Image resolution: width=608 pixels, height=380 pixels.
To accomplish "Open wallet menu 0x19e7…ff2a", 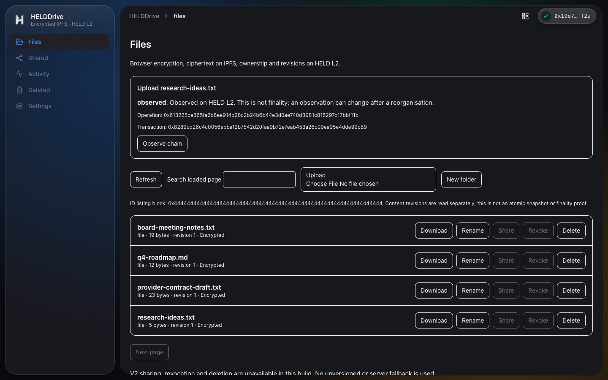I will tap(567, 16).
